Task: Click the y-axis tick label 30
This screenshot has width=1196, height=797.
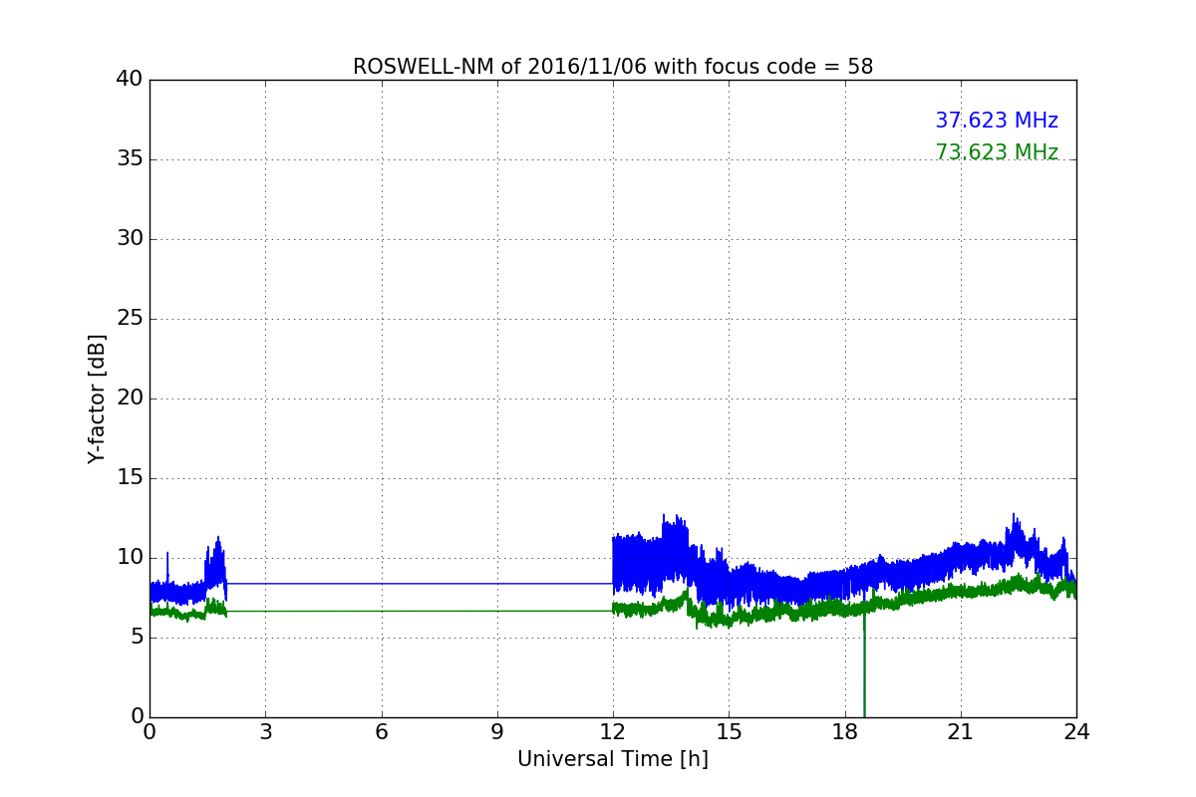Action: tap(130, 239)
